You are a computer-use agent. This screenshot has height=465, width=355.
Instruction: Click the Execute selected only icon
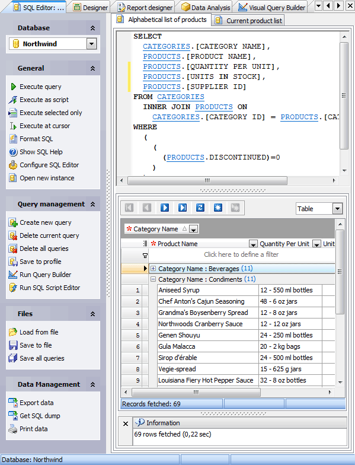13,113
